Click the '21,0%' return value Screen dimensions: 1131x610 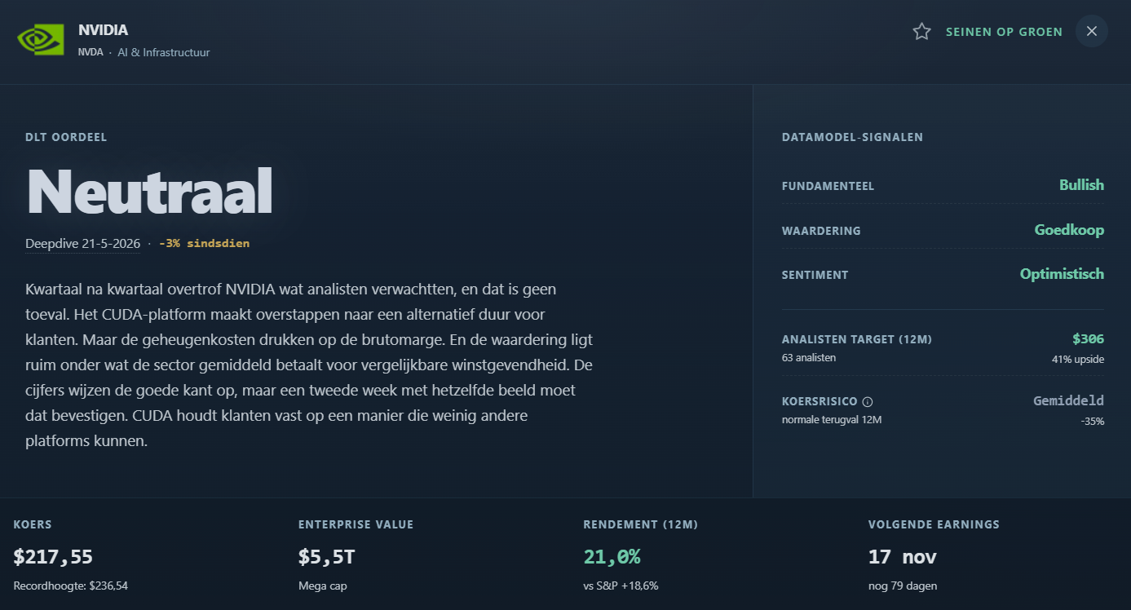612,557
